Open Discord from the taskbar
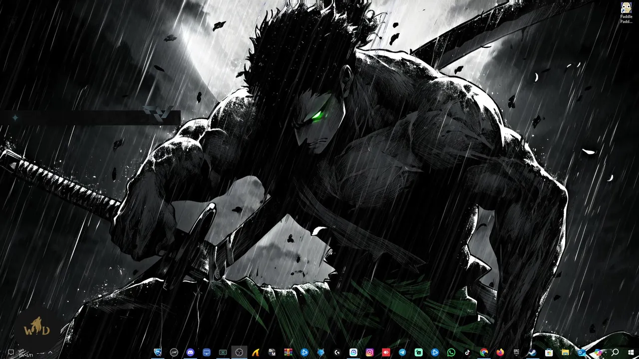The height and width of the screenshot is (359, 639). point(190,353)
